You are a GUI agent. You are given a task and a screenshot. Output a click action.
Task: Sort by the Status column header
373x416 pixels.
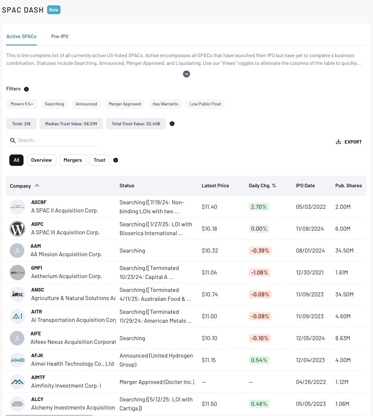(127, 186)
